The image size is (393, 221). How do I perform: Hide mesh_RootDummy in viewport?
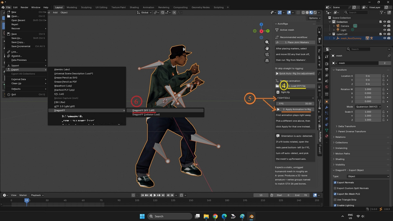[385, 38]
